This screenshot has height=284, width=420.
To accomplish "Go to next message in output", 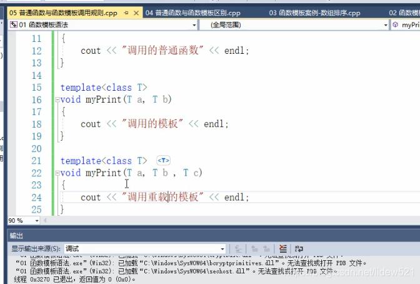I will coord(266,248).
